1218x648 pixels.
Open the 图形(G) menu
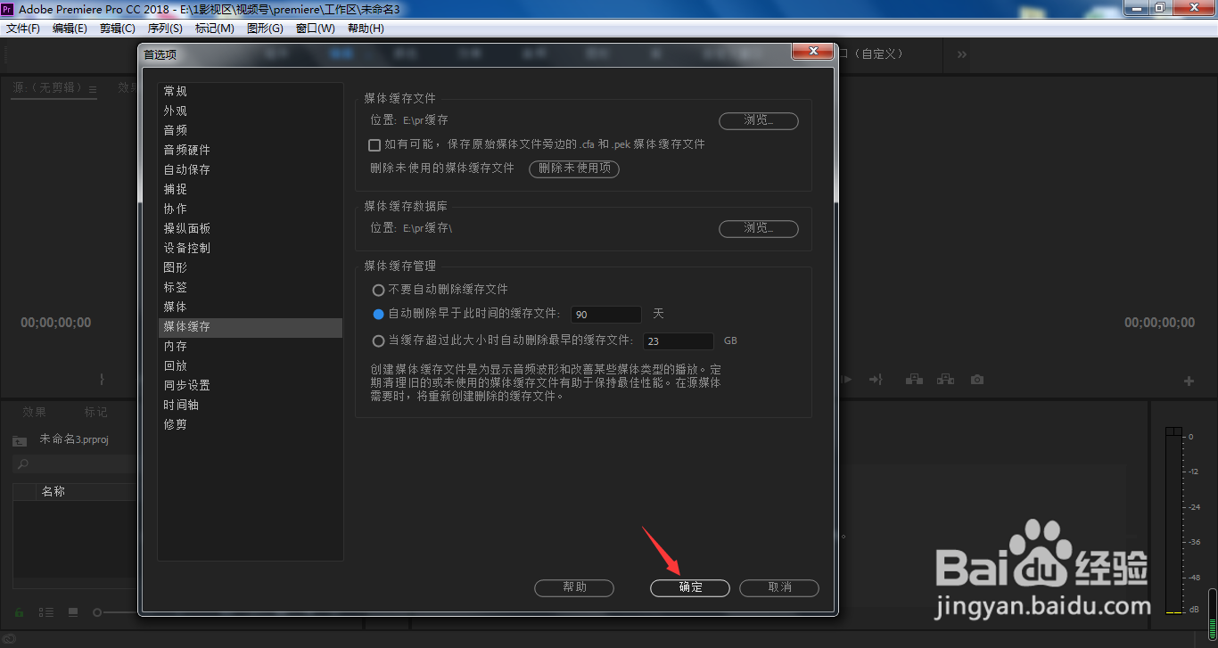click(265, 29)
